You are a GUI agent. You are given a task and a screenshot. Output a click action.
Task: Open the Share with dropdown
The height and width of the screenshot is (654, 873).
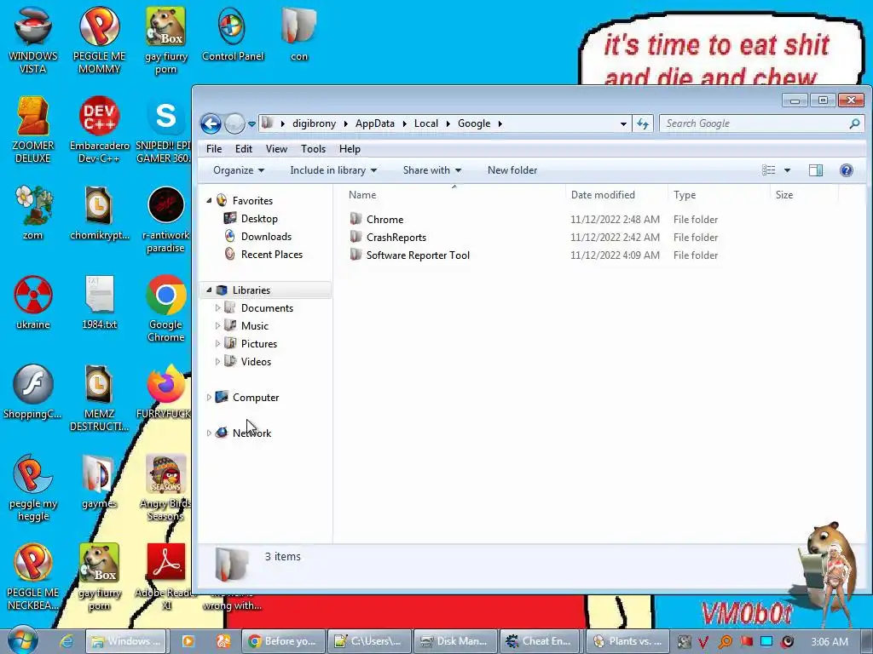click(432, 170)
